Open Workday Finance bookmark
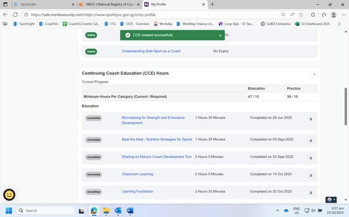The width and height of the screenshot is (349, 217). (196, 24)
